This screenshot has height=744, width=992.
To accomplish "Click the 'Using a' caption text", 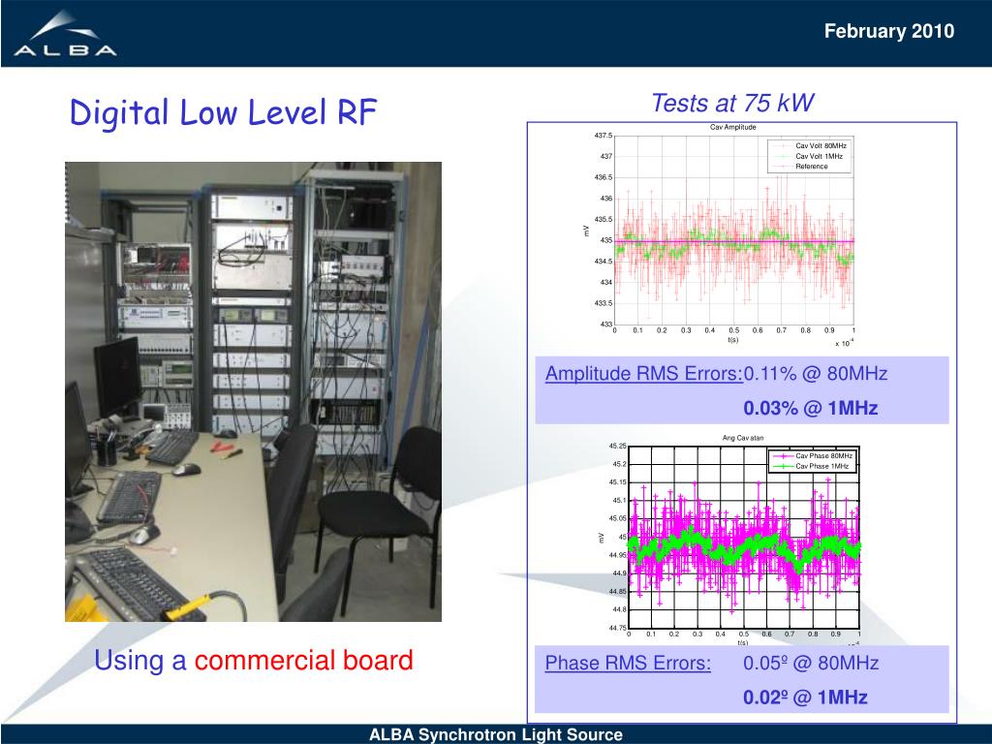I will coord(139,660).
